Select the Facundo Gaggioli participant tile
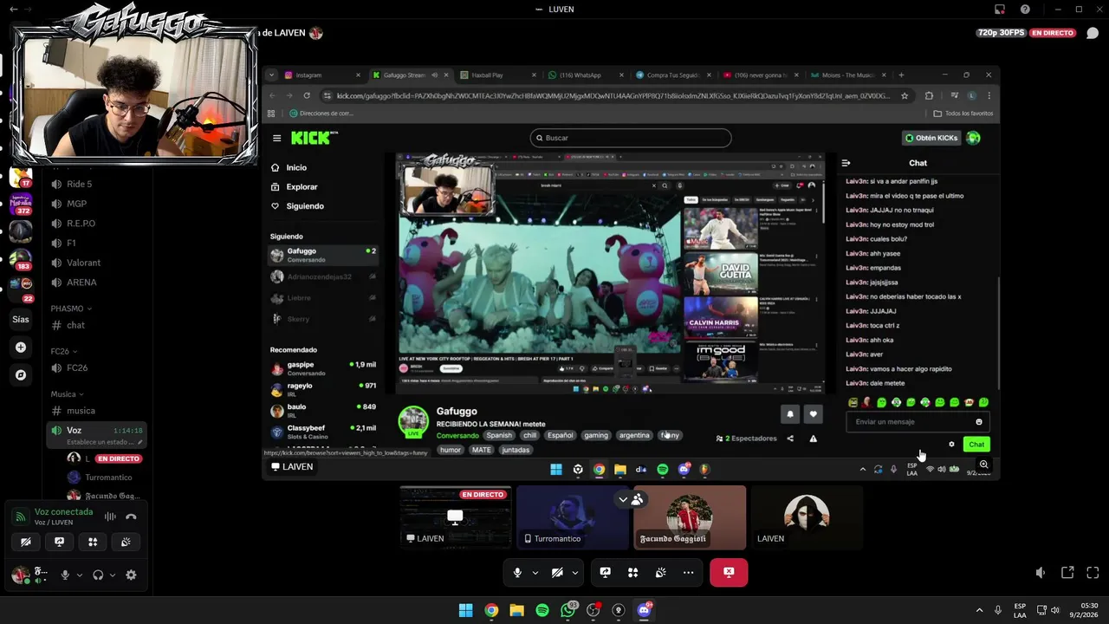 click(x=690, y=517)
